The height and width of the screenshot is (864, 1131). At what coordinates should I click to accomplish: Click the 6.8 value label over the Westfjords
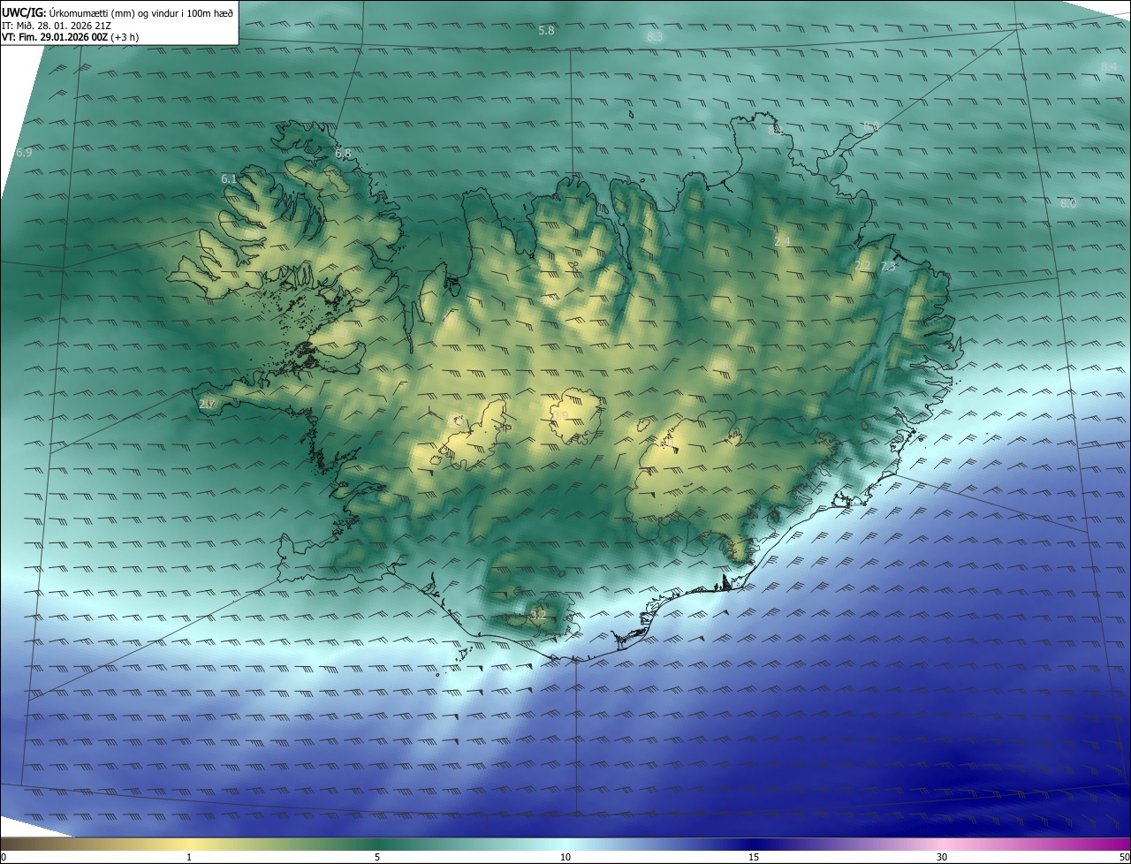(x=343, y=154)
